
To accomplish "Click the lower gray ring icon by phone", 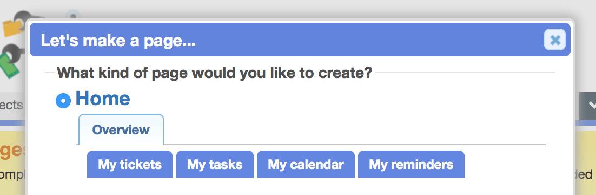I will (x=16, y=53).
